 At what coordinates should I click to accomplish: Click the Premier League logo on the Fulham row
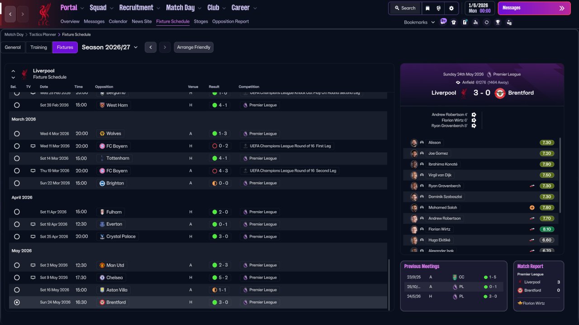coord(246,212)
